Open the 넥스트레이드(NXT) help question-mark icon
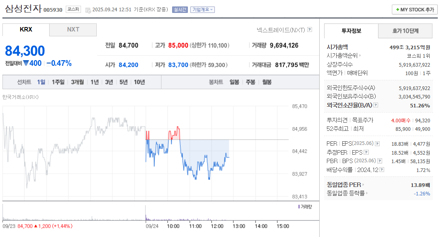 tap(310, 29)
